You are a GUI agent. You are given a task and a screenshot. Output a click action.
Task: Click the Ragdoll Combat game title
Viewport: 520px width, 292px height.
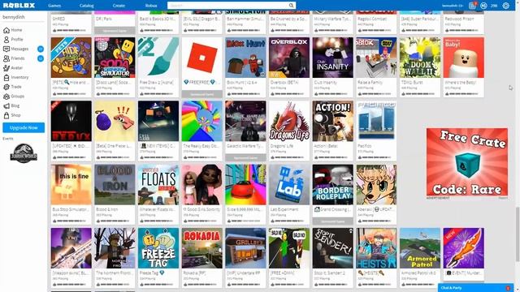(372, 19)
